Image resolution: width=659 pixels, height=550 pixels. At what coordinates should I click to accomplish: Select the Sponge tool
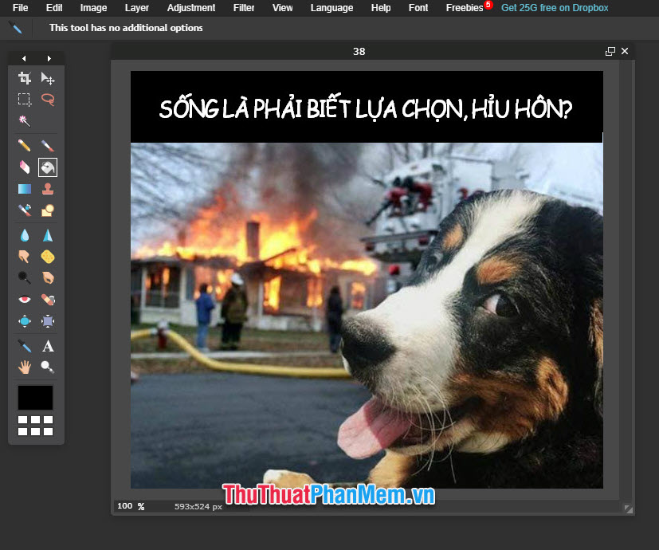point(48,256)
